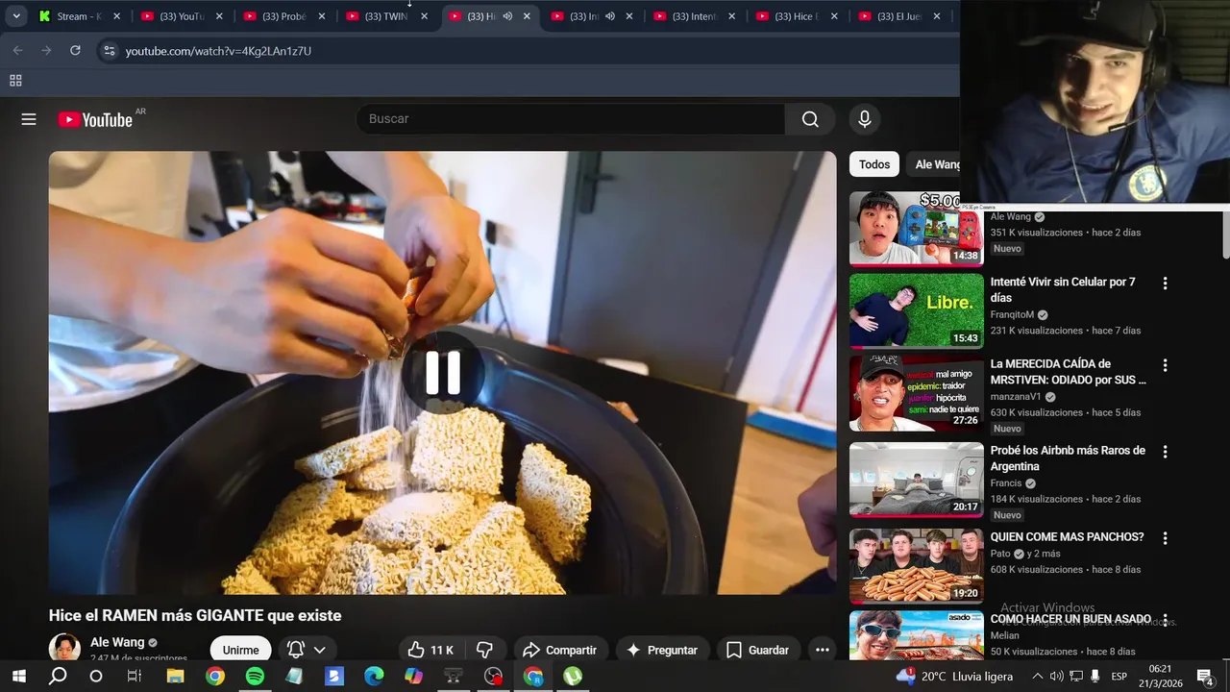Screen dimensions: 1230x692
Task: Open options menu for 'COMO HACER UN BUEN ASADO'
Action: tap(1165, 621)
